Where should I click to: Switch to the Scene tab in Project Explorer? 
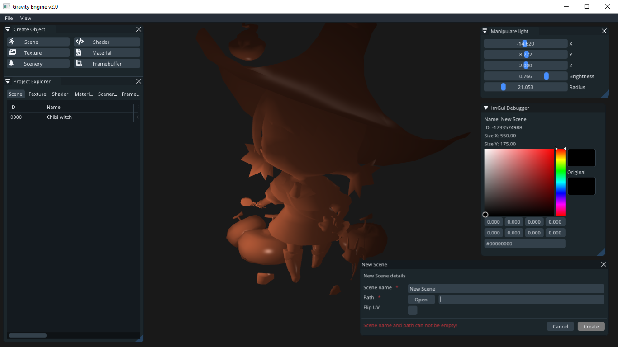[x=15, y=94]
